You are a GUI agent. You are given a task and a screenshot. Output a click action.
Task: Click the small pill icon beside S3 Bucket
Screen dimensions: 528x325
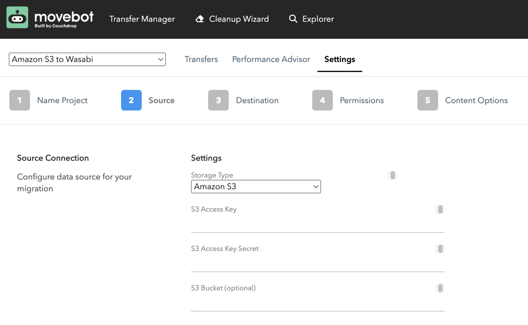(440, 288)
